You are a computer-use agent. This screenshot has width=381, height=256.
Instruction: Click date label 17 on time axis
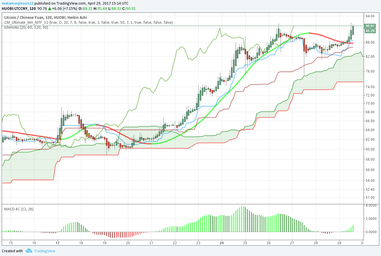point(57,243)
